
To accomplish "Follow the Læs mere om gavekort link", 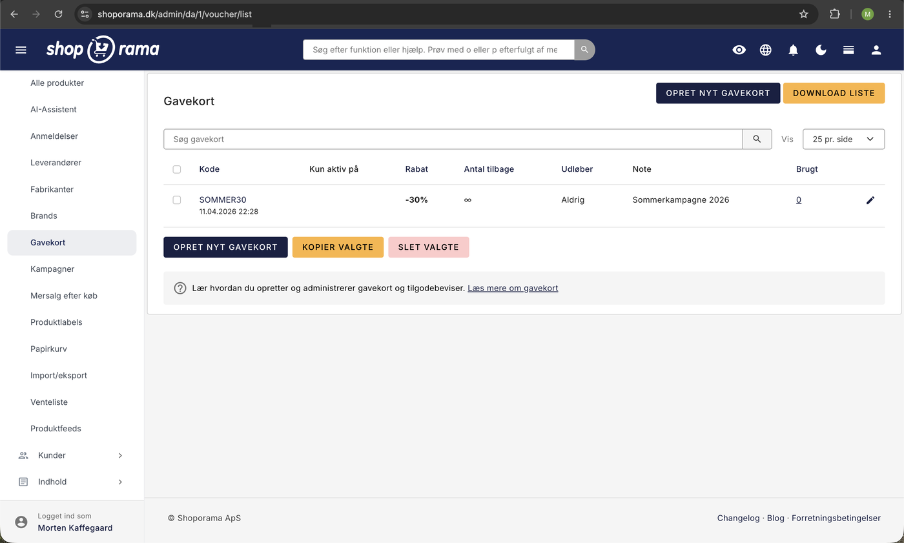I will (513, 288).
